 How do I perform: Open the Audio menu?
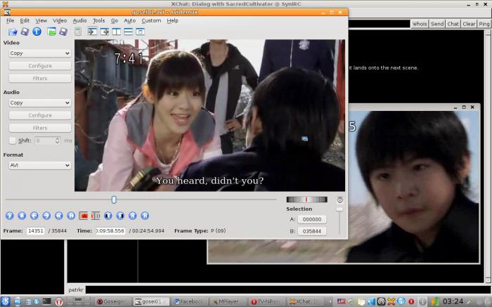click(79, 20)
